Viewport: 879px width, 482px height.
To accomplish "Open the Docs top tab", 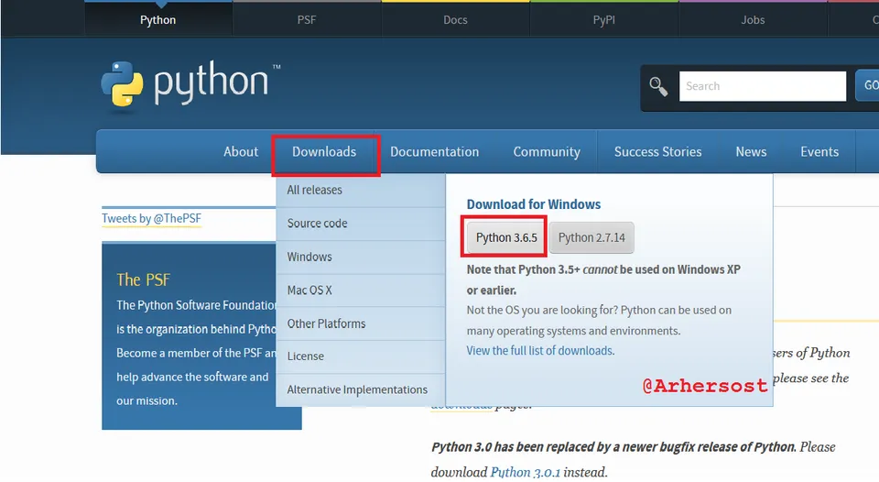I will pyautogui.click(x=455, y=19).
